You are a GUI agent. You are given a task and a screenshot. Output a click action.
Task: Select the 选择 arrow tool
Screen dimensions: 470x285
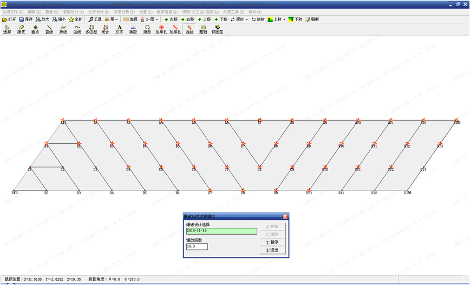tap(7, 29)
